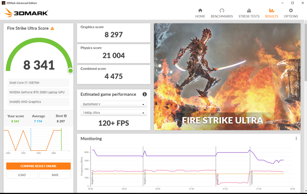
Task: Click info icon next to Estimated game performance
Action: (144, 94)
